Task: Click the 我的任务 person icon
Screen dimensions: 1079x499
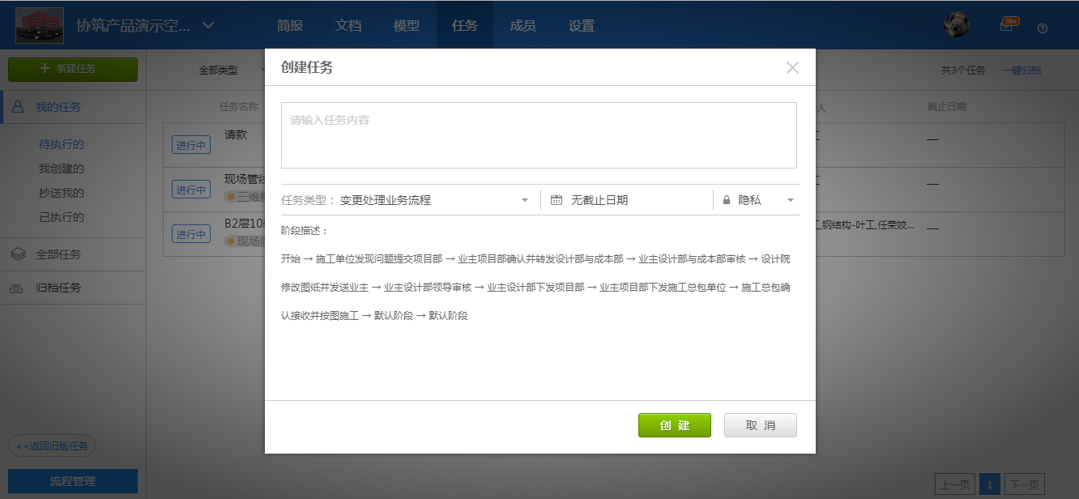Action: point(18,107)
